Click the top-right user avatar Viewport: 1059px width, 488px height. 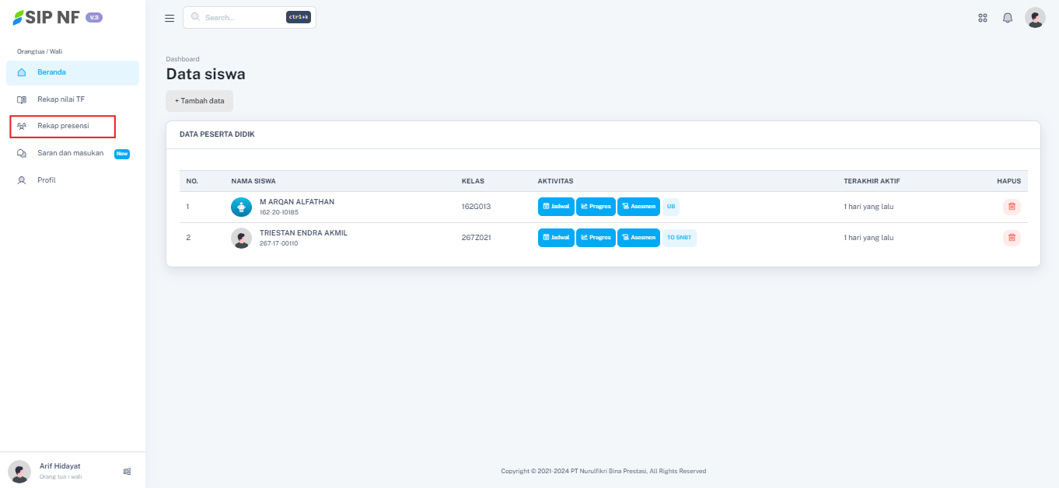(1035, 18)
